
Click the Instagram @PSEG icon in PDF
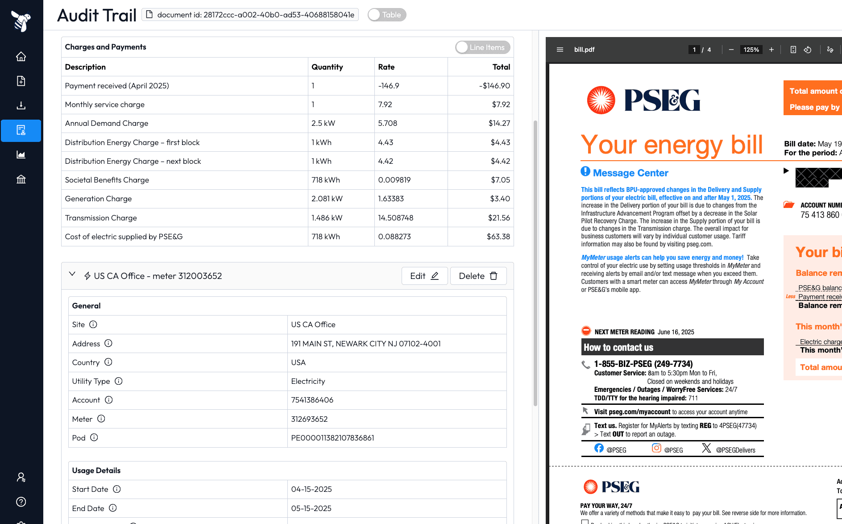pos(656,448)
